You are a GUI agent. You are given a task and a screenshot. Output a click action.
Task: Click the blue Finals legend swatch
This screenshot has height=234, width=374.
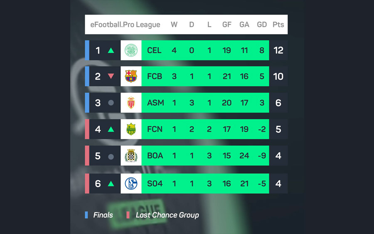point(86,215)
